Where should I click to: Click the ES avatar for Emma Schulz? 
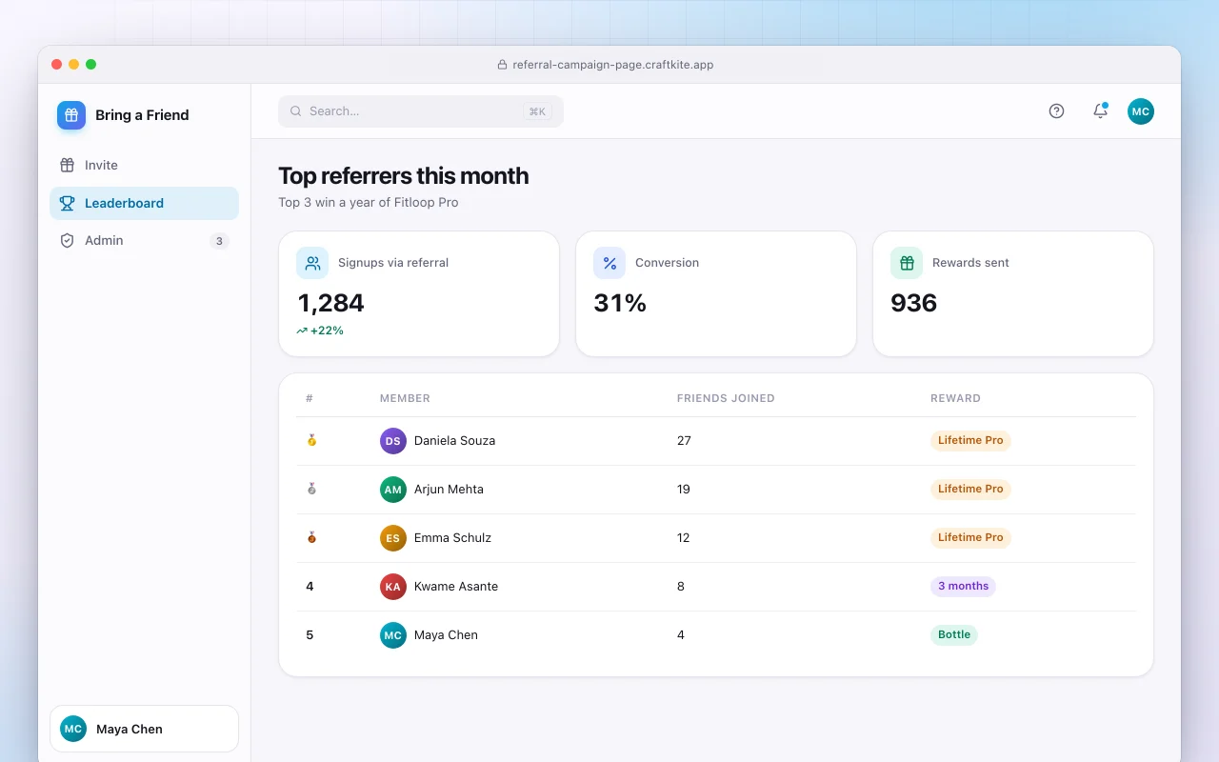393,538
